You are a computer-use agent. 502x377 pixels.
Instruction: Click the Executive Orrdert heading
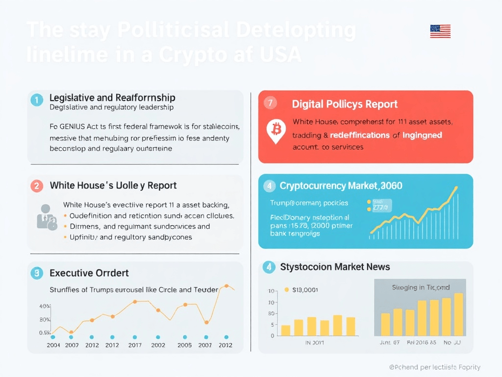pyautogui.click(x=89, y=273)
